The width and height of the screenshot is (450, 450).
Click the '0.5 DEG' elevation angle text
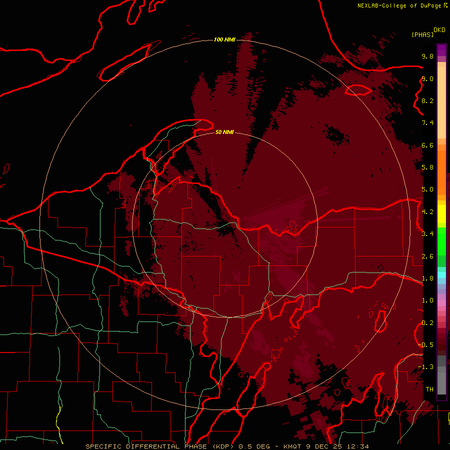254,446
